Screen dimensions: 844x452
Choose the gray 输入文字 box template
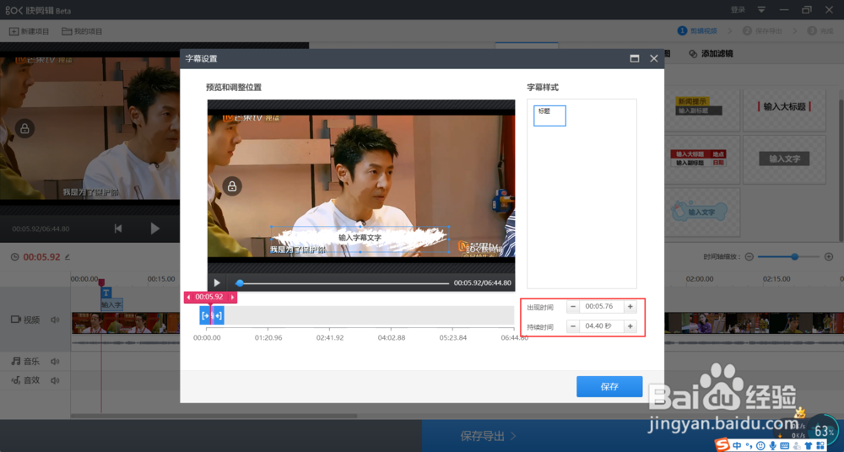tap(784, 159)
